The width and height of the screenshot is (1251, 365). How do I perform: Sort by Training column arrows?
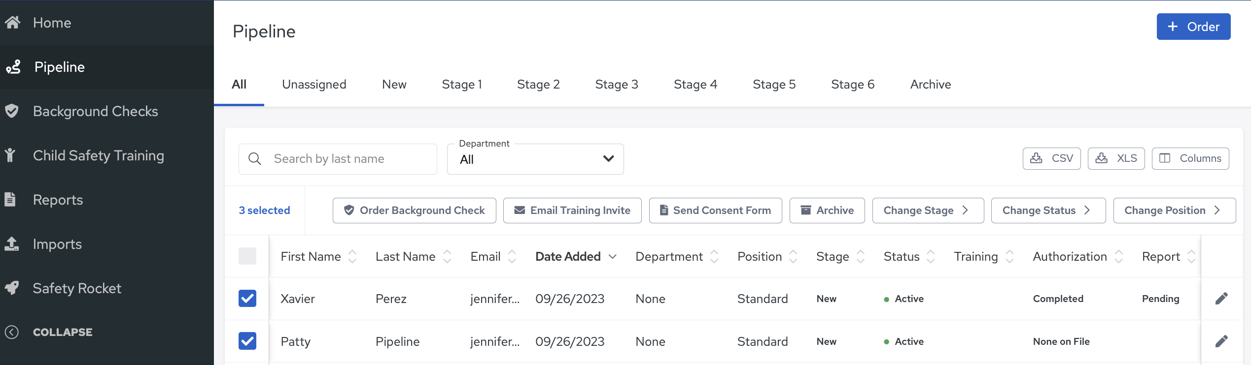[x=1009, y=256]
